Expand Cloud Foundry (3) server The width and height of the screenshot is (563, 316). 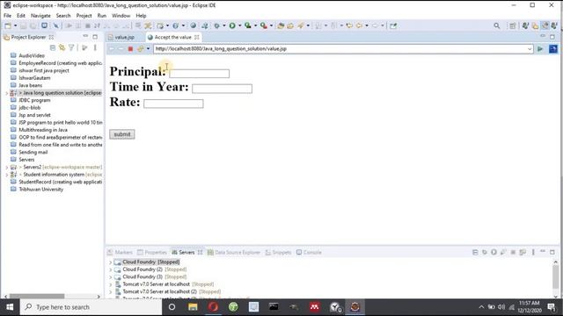pos(110,277)
